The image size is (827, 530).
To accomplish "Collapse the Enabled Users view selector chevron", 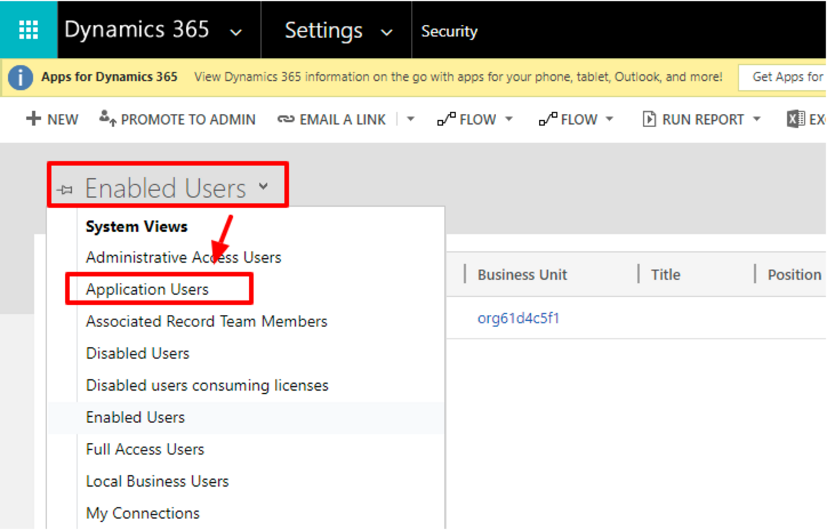I will (x=264, y=187).
